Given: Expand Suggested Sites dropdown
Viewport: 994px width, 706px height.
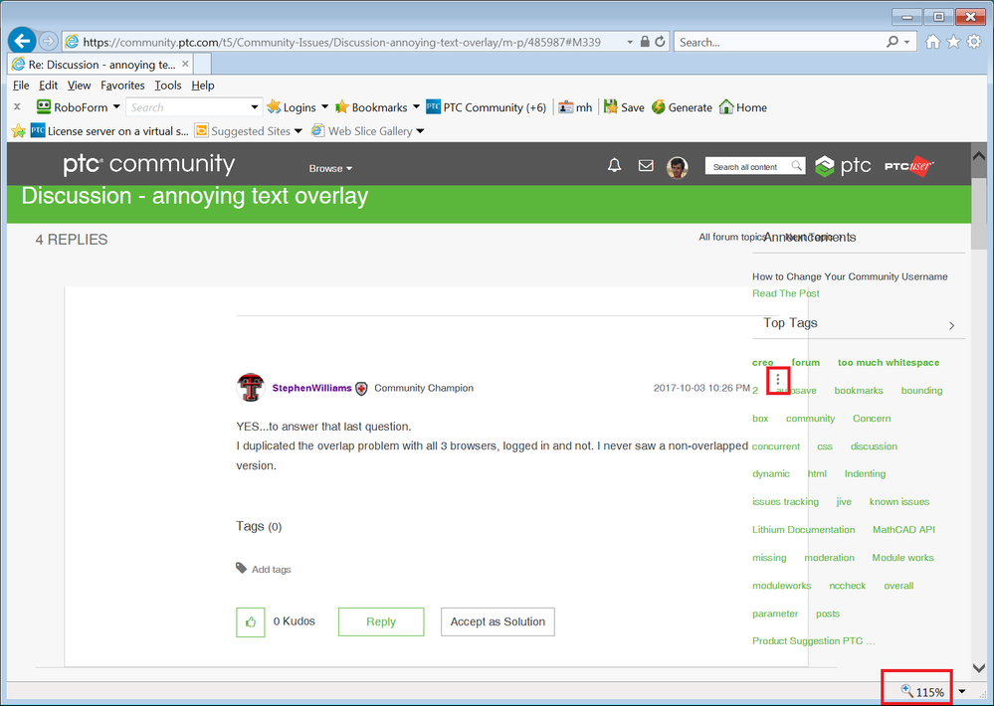Looking at the screenshot, I should 298,130.
